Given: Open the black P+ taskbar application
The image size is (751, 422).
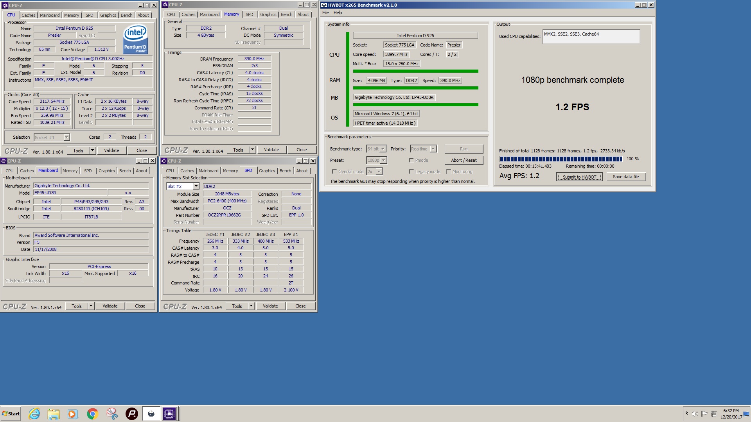Looking at the screenshot, I should [x=132, y=414].
